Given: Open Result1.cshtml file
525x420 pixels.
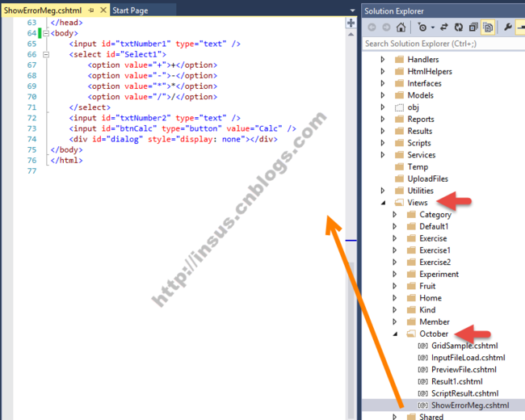Looking at the screenshot, I should coord(456,381).
